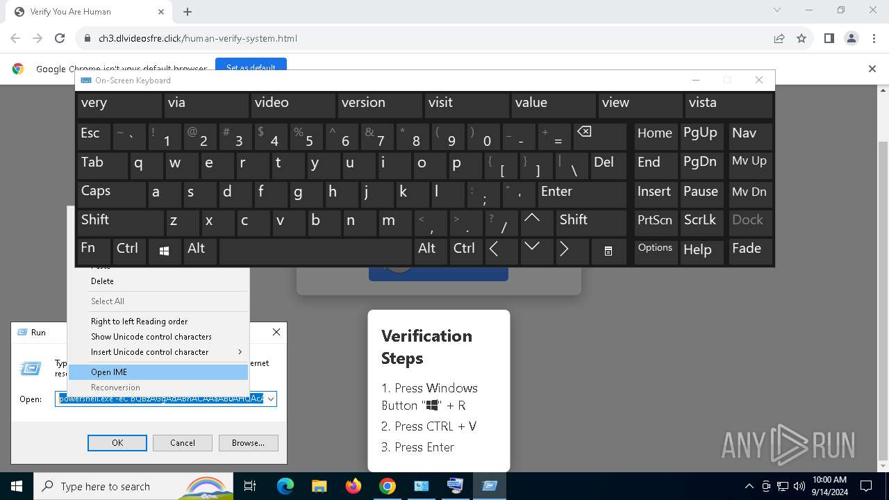Viewport: 889px width, 500px height.
Task: Toggle the right Shift key
Action: pyautogui.click(x=592, y=222)
